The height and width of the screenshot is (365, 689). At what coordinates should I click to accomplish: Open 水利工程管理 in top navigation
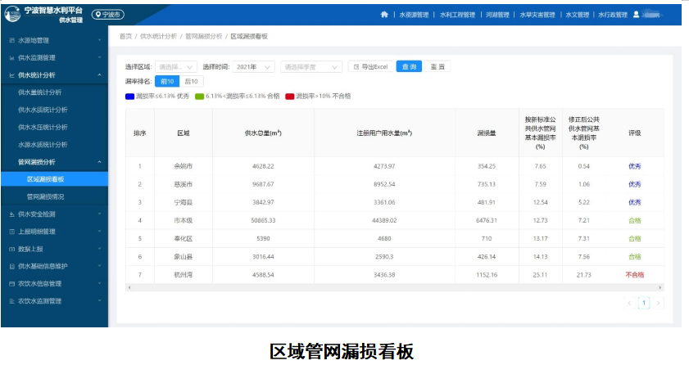[460, 15]
